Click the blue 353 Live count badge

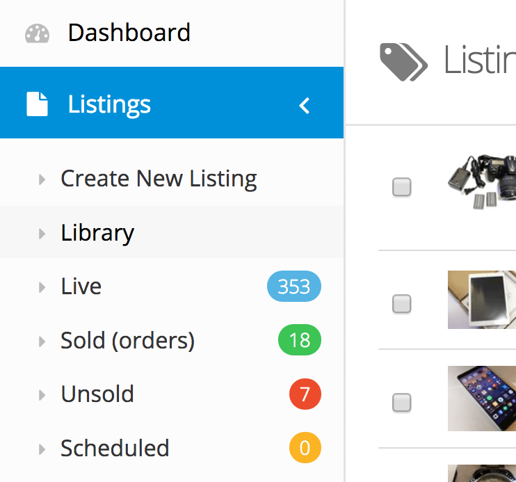[x=293, y=287]
